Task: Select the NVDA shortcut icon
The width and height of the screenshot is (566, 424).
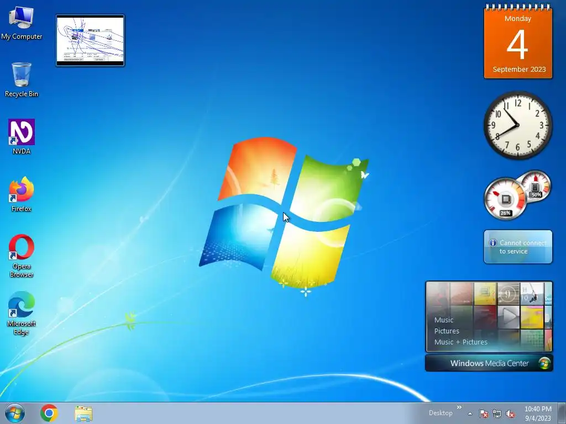Action: click(x=22, y=137)
